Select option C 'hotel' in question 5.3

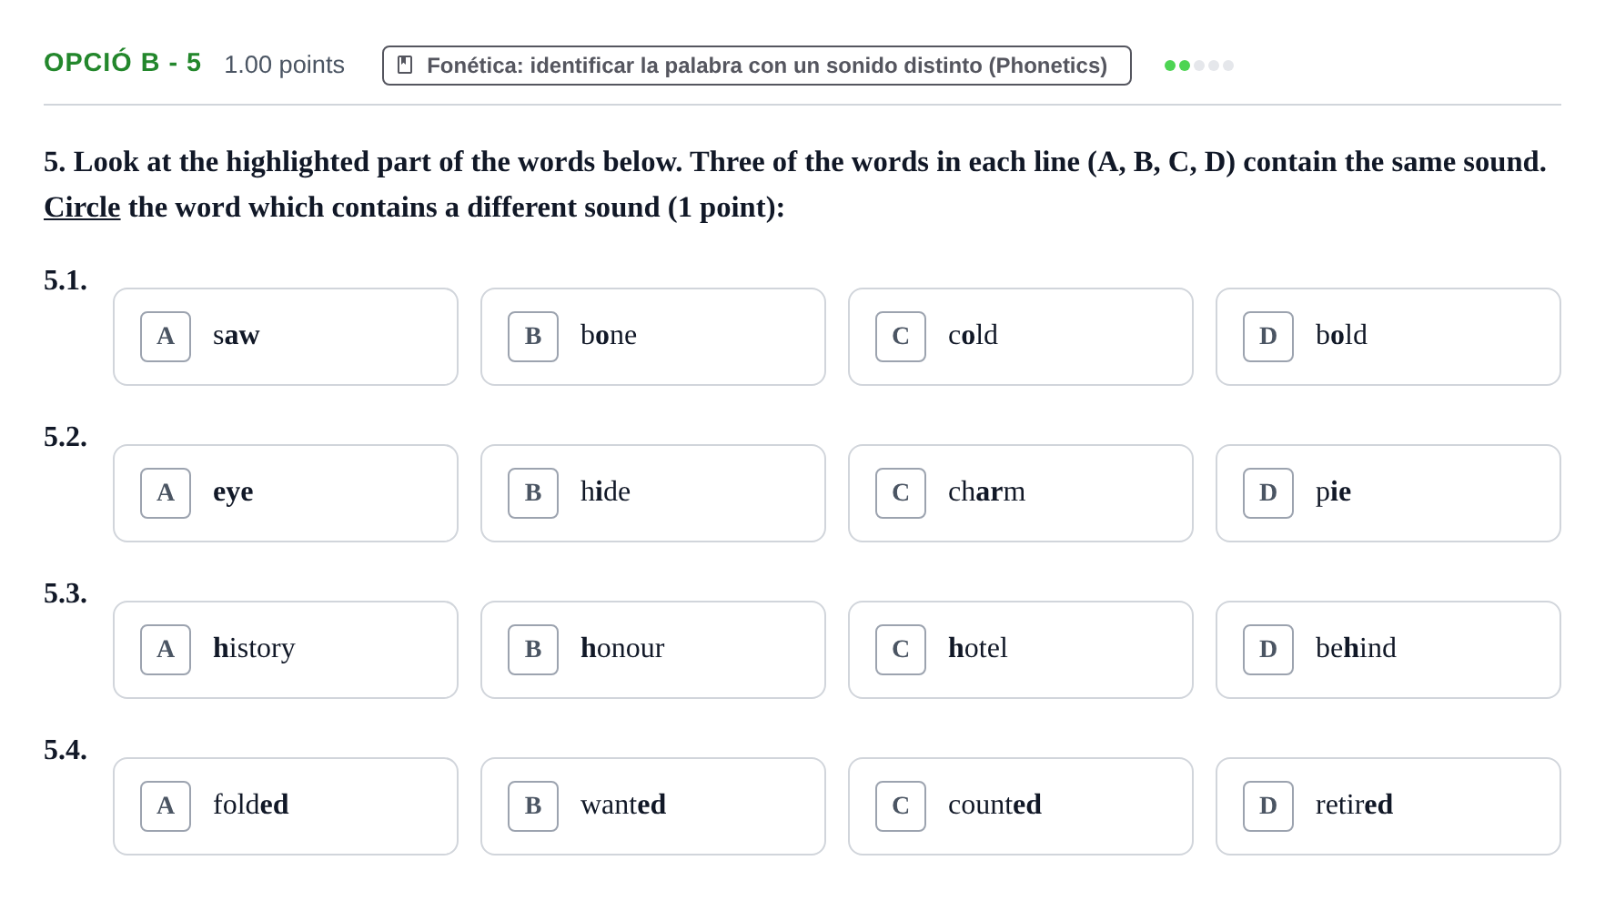pyautogui.click(x=1021, y=650)
